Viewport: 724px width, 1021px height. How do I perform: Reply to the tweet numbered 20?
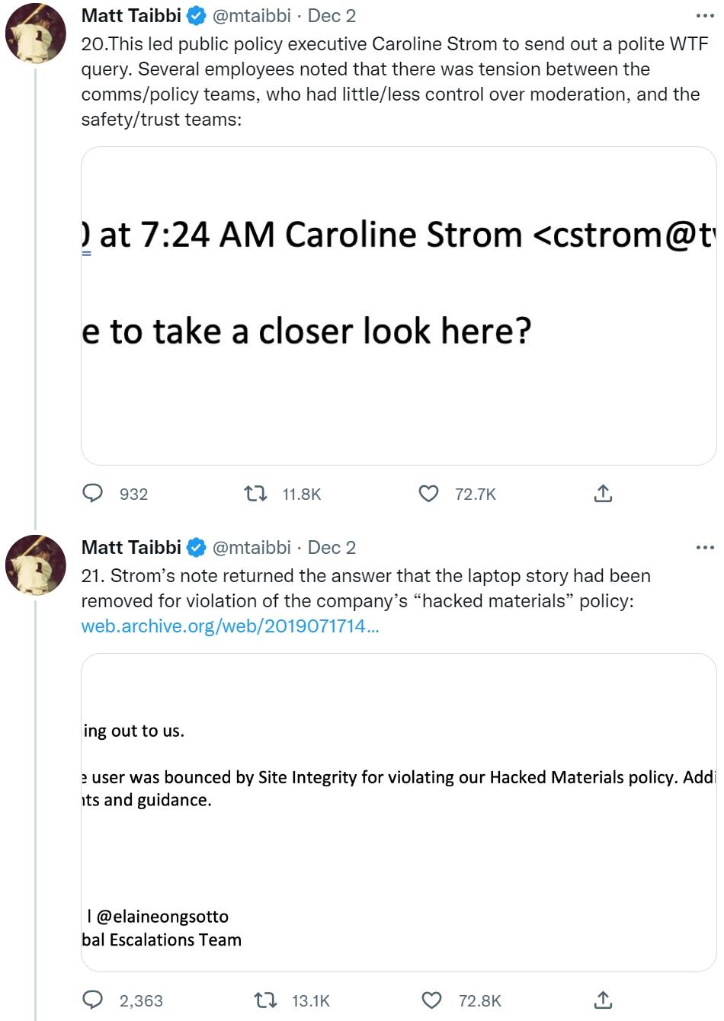click(93, 494)
